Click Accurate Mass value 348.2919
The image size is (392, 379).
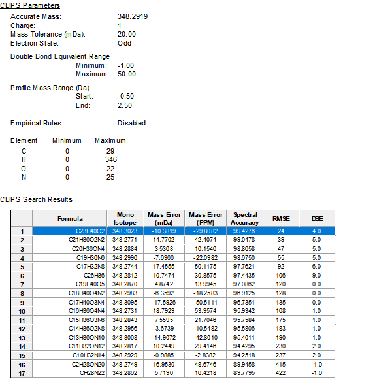point(133,16)
